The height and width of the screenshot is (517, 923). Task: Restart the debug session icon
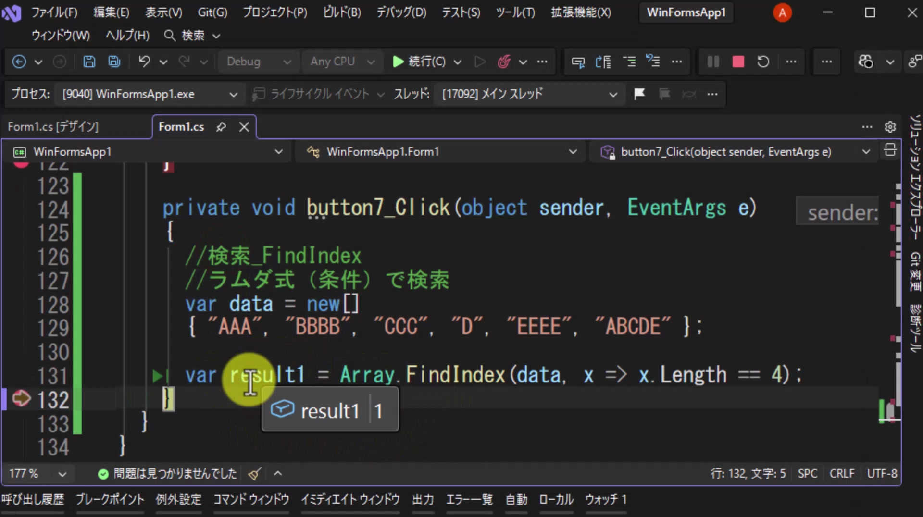(x=763, y=62)
